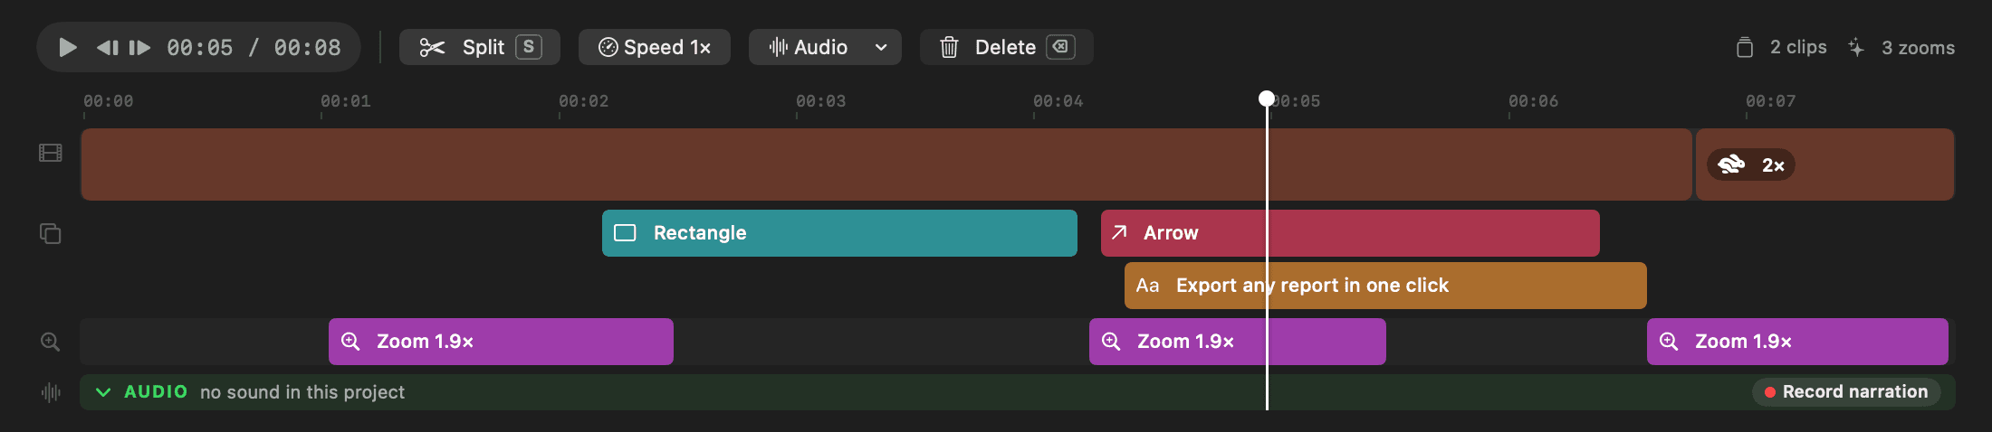1992x432 pixels.
Task: Click the 00:05 / 00:08 timecode display
Action: click(254, 47)
